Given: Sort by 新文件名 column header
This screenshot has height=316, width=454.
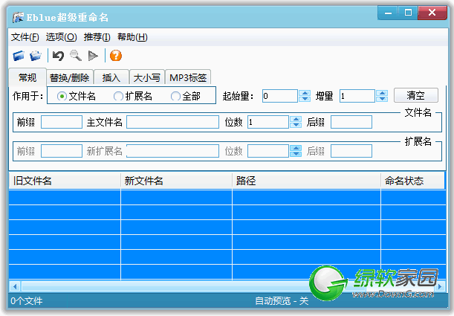Looking at the screenshot, I should [176, 181].
